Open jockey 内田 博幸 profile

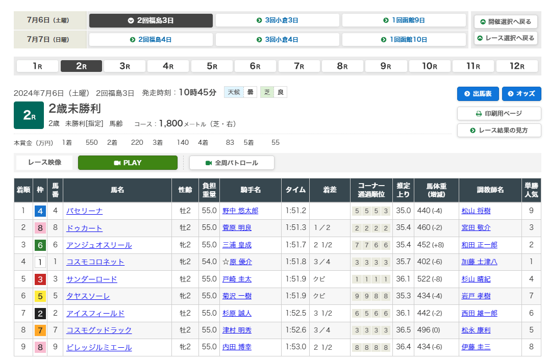(x=237, y=347)
